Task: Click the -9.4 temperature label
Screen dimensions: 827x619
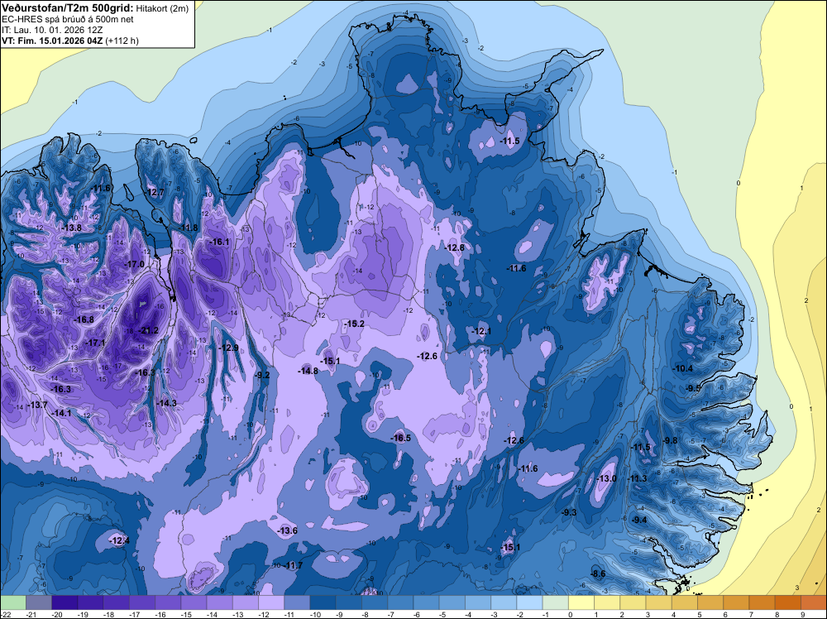Action: (x=639, y=520)
